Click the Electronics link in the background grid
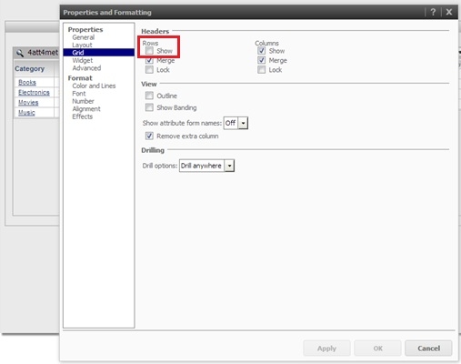Viewport: 461px width, 364px height. pos(34,92)
